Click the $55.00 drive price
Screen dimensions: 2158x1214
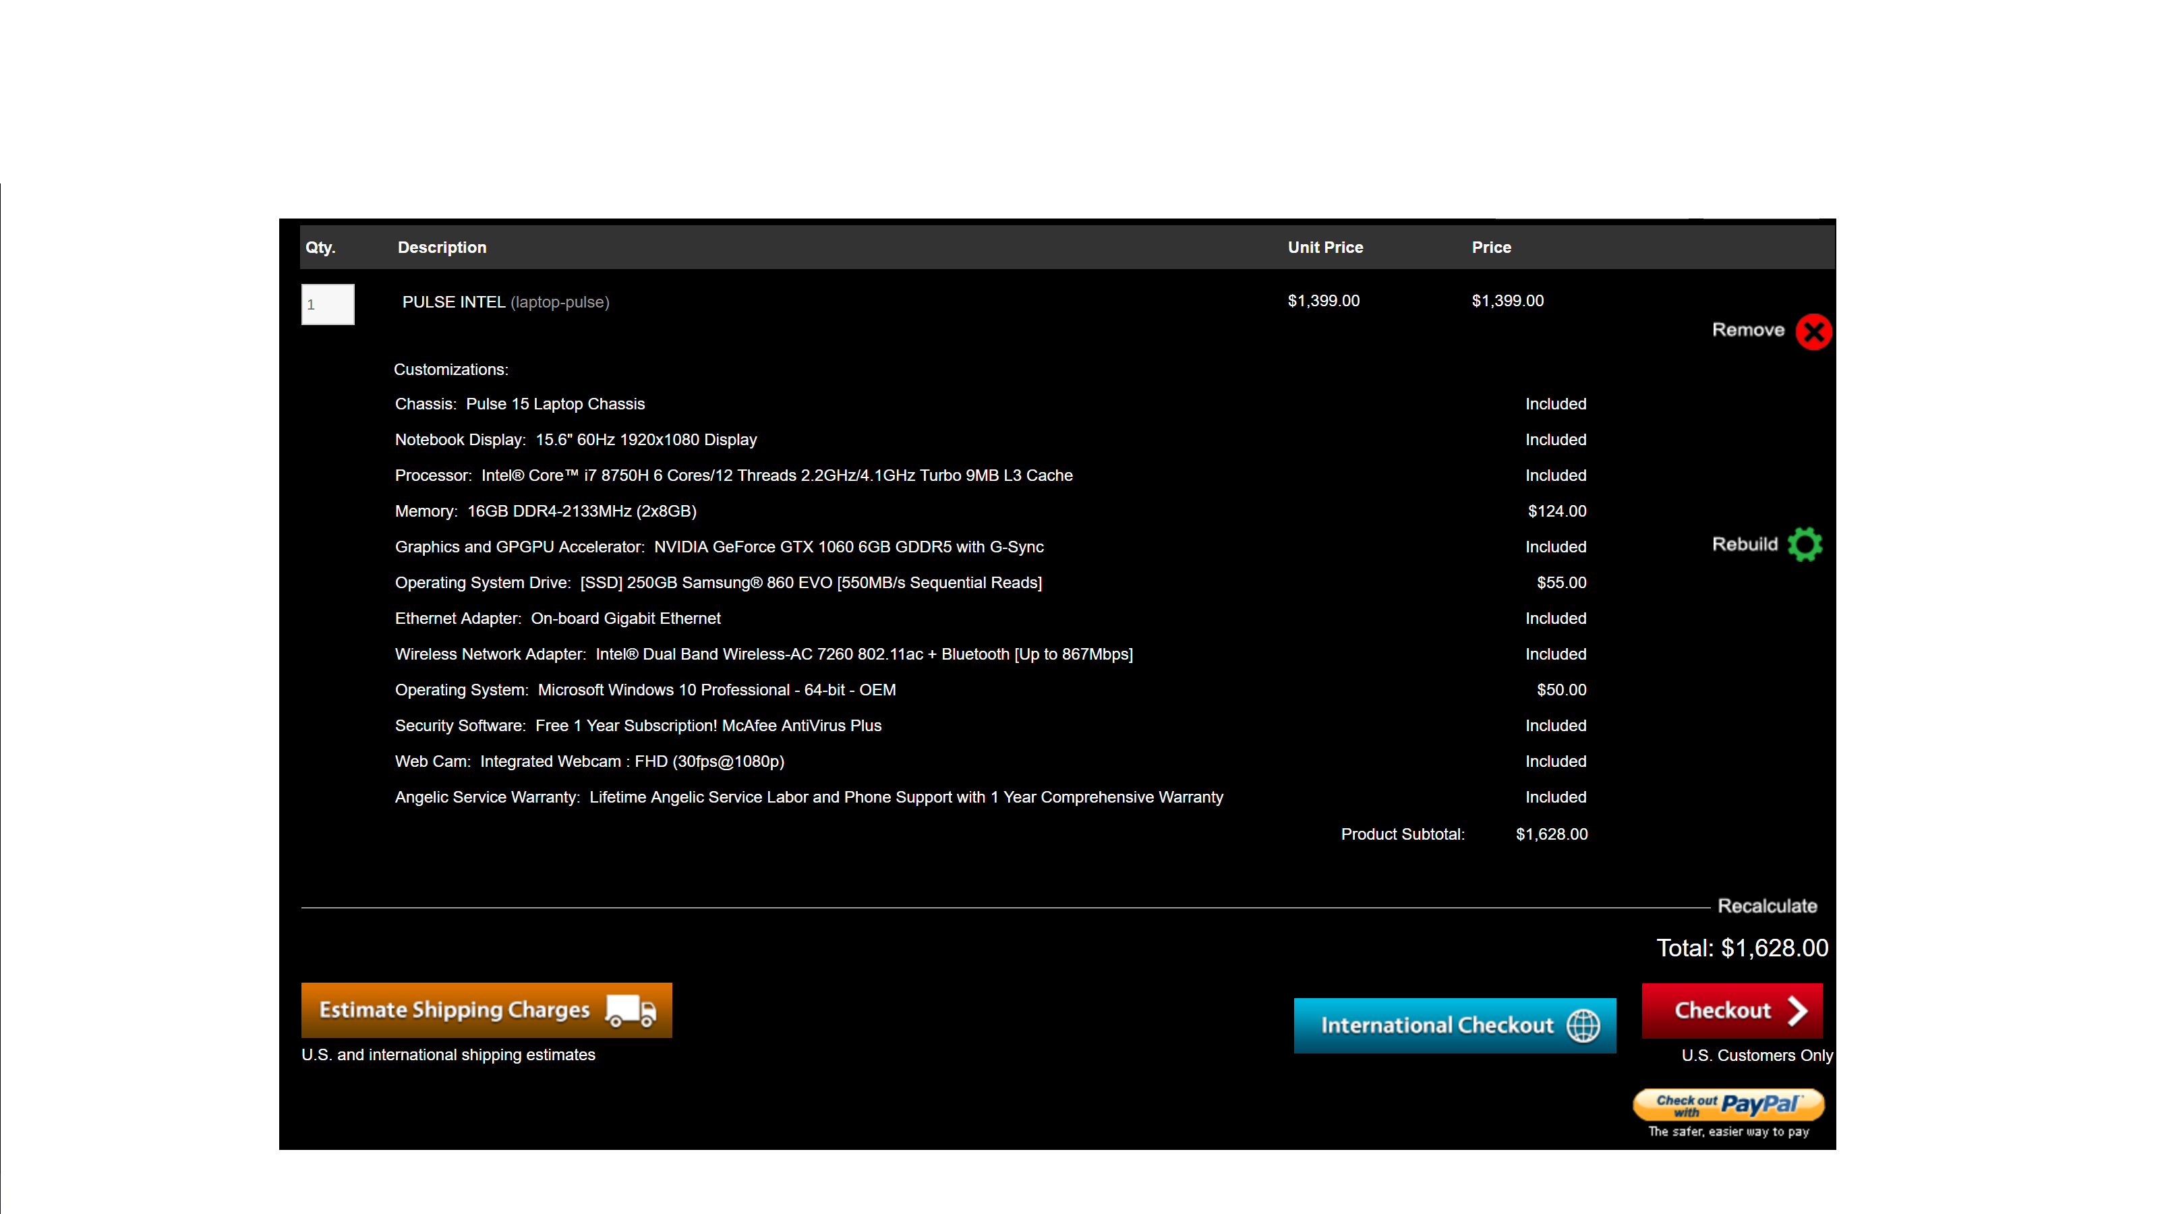click(1562, 582)
